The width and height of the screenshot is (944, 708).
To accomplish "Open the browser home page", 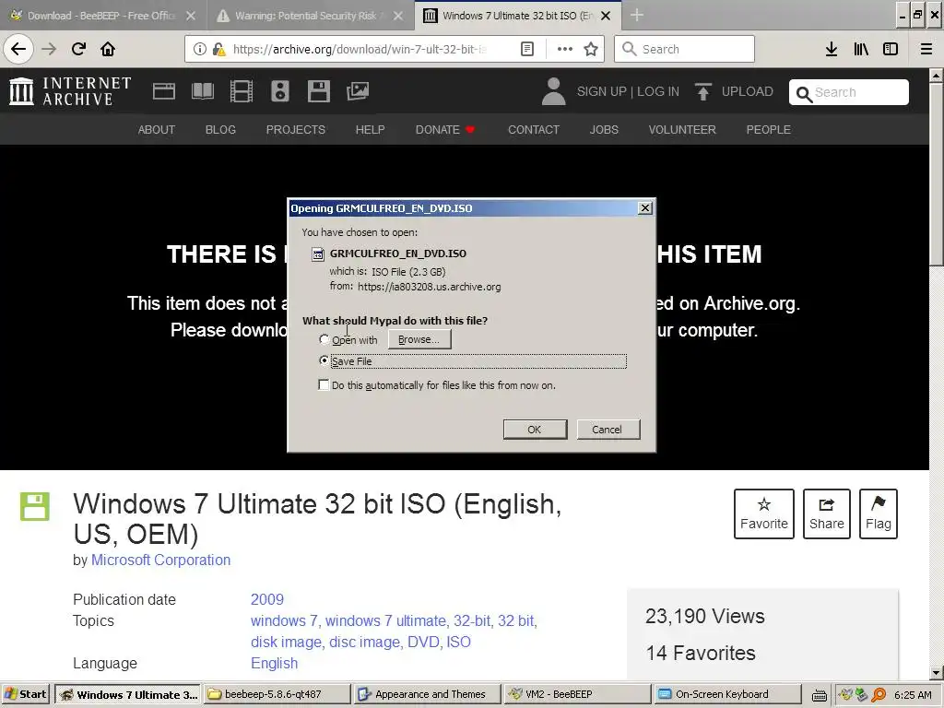I will 108,49.
